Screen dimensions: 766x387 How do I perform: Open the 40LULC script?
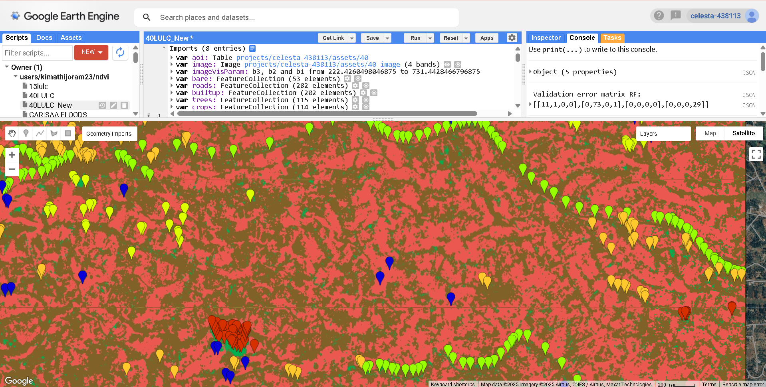[x=42, y=96]
